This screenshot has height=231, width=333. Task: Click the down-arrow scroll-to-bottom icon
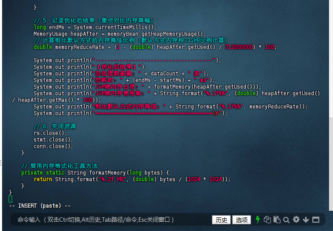click(x=306, y=220)
